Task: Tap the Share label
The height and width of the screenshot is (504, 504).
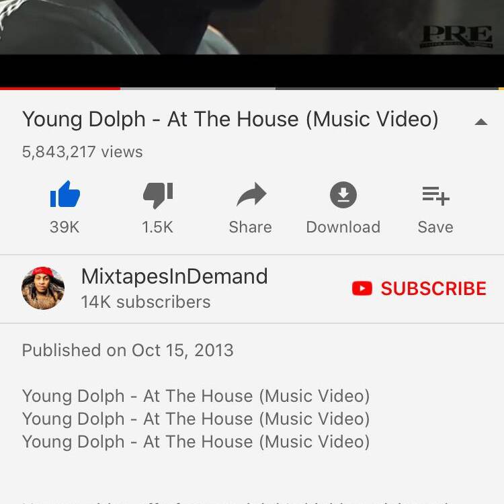Action: coord(251,227)
